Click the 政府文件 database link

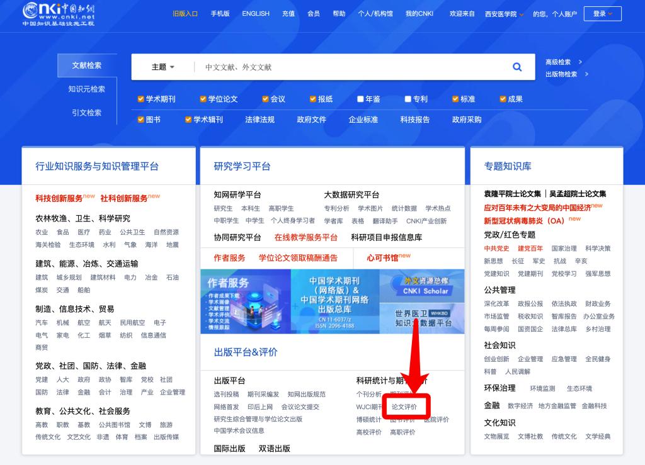point(311,120)
